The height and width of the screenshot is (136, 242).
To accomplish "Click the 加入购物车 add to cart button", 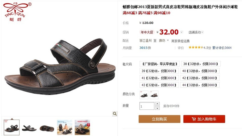I will 204,119.
